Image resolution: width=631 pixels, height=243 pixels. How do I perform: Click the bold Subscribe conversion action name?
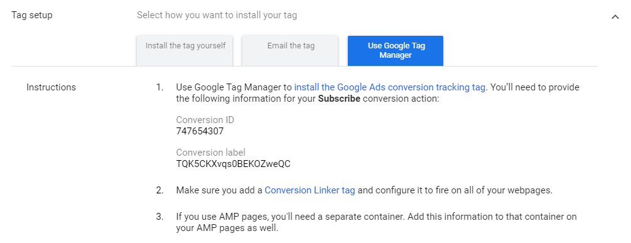tap(339, 99)
